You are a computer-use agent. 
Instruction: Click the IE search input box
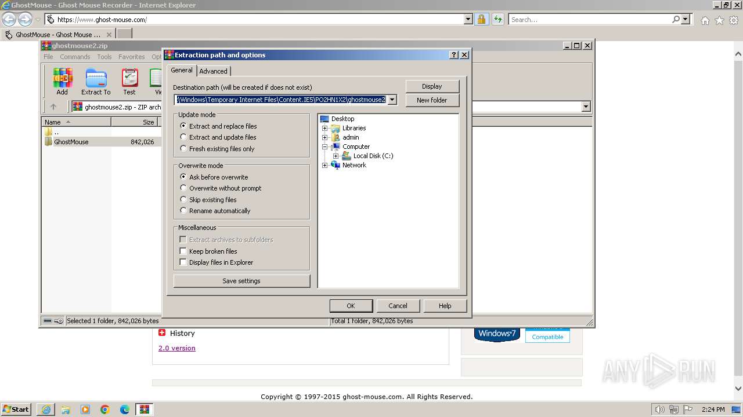coord(590,19)
